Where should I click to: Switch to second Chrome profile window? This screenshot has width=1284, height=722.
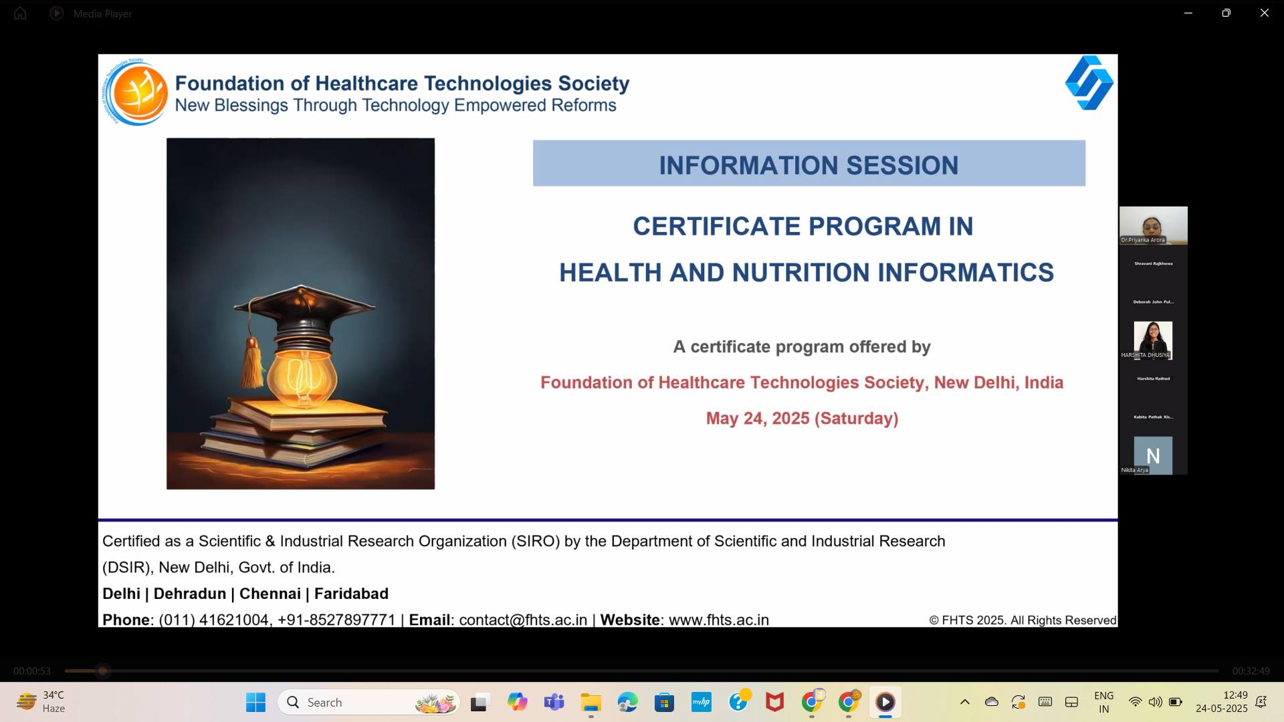coord(849,702)
